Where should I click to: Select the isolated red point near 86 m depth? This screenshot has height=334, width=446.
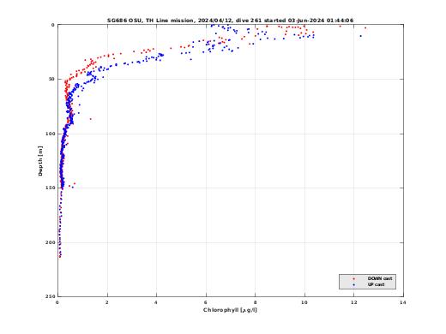pos(91,119)
